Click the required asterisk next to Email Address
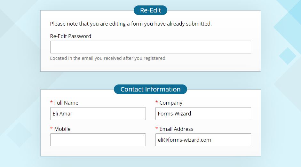This screenshot has width=301, height=167. pyautogui.click(x=157, y=129)
